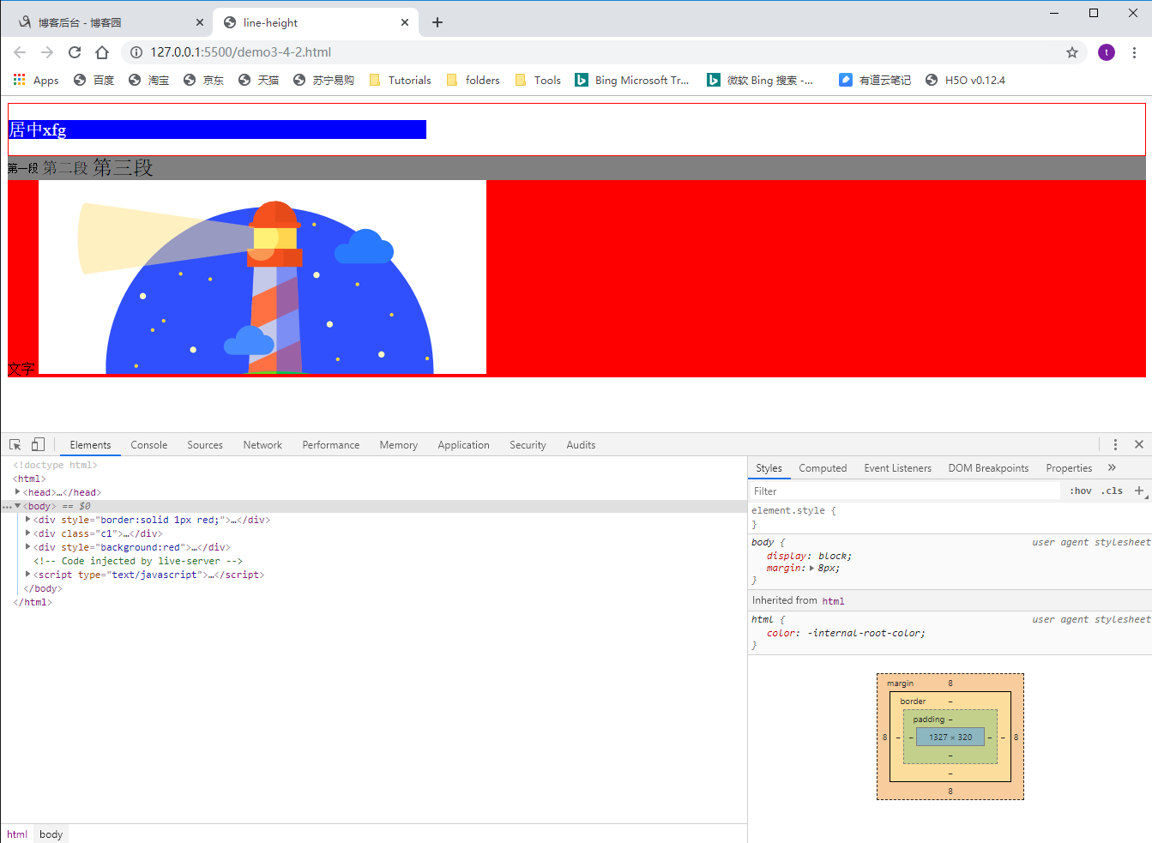The height and width of the screenshot is (843, 1152).
Task: Open DevTools customize menu dots
Action: pyautogui.click(x=1115, y=444)
